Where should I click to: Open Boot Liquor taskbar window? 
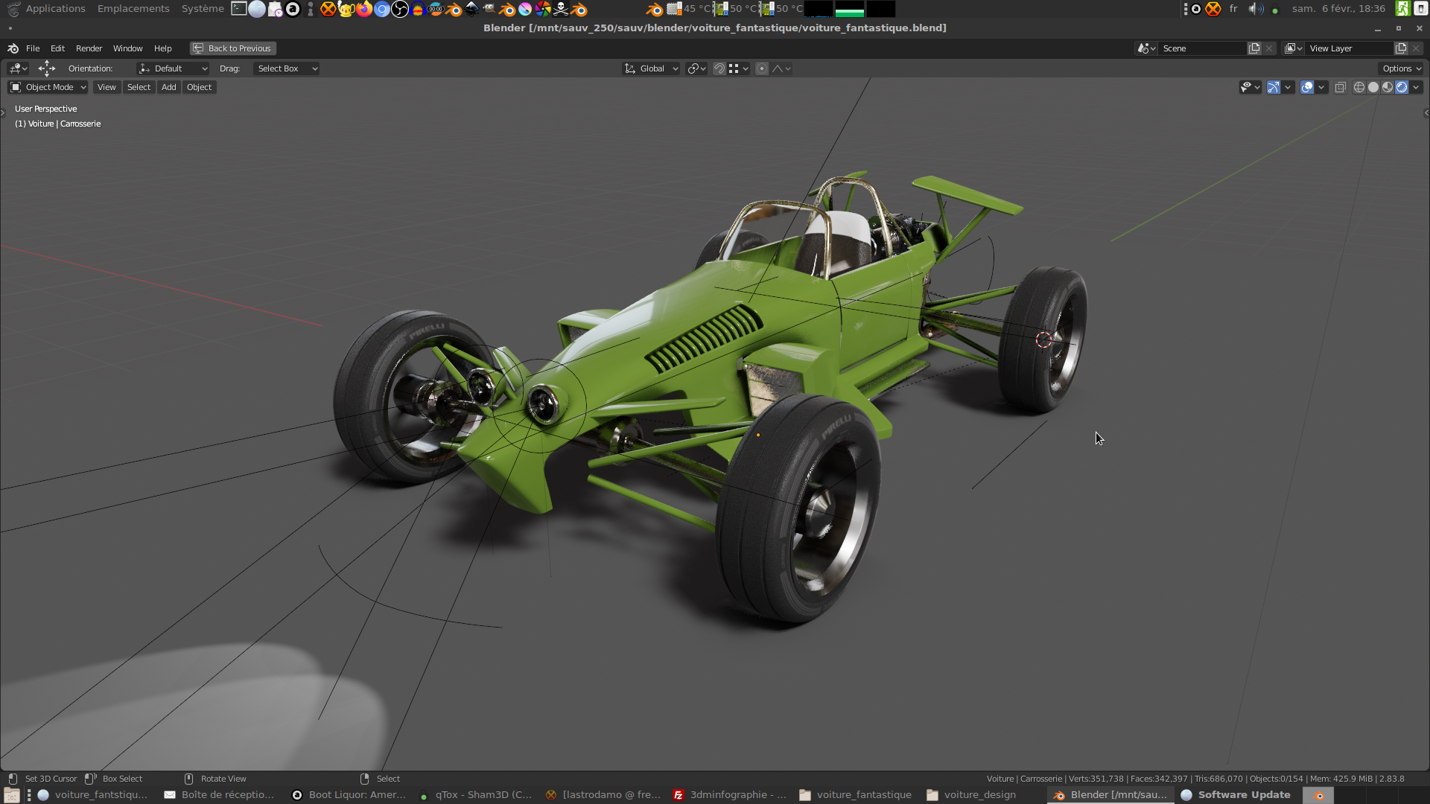click(349, 794)
